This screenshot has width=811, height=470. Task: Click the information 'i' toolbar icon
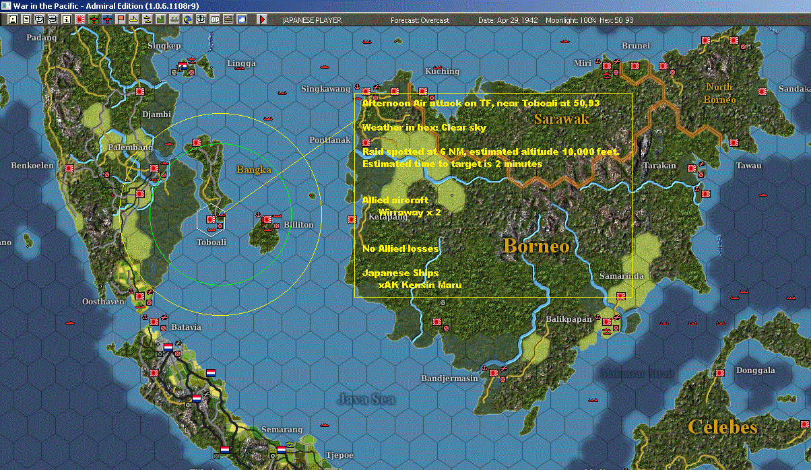coord(67,20)
